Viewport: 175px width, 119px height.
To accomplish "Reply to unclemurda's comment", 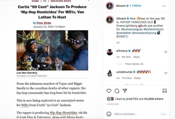I will point(137,78).
